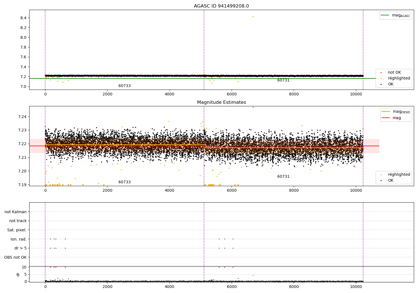418x293 pixels.
Task: Select the mag AGASC legend entry in top plot
Action: [x=395, y=15]
